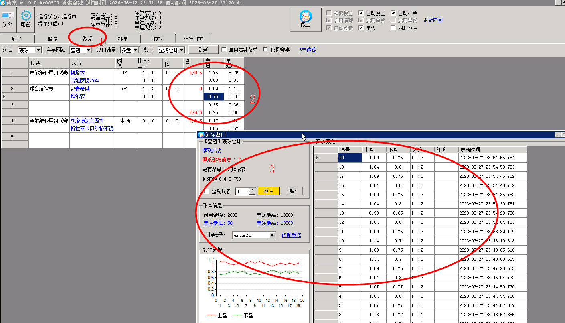
Task: Click the 停止 lucky cat stop button
Action: [x=306, y=20]
